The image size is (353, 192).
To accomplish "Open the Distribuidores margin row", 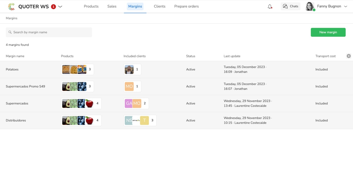I will point(16,121).
